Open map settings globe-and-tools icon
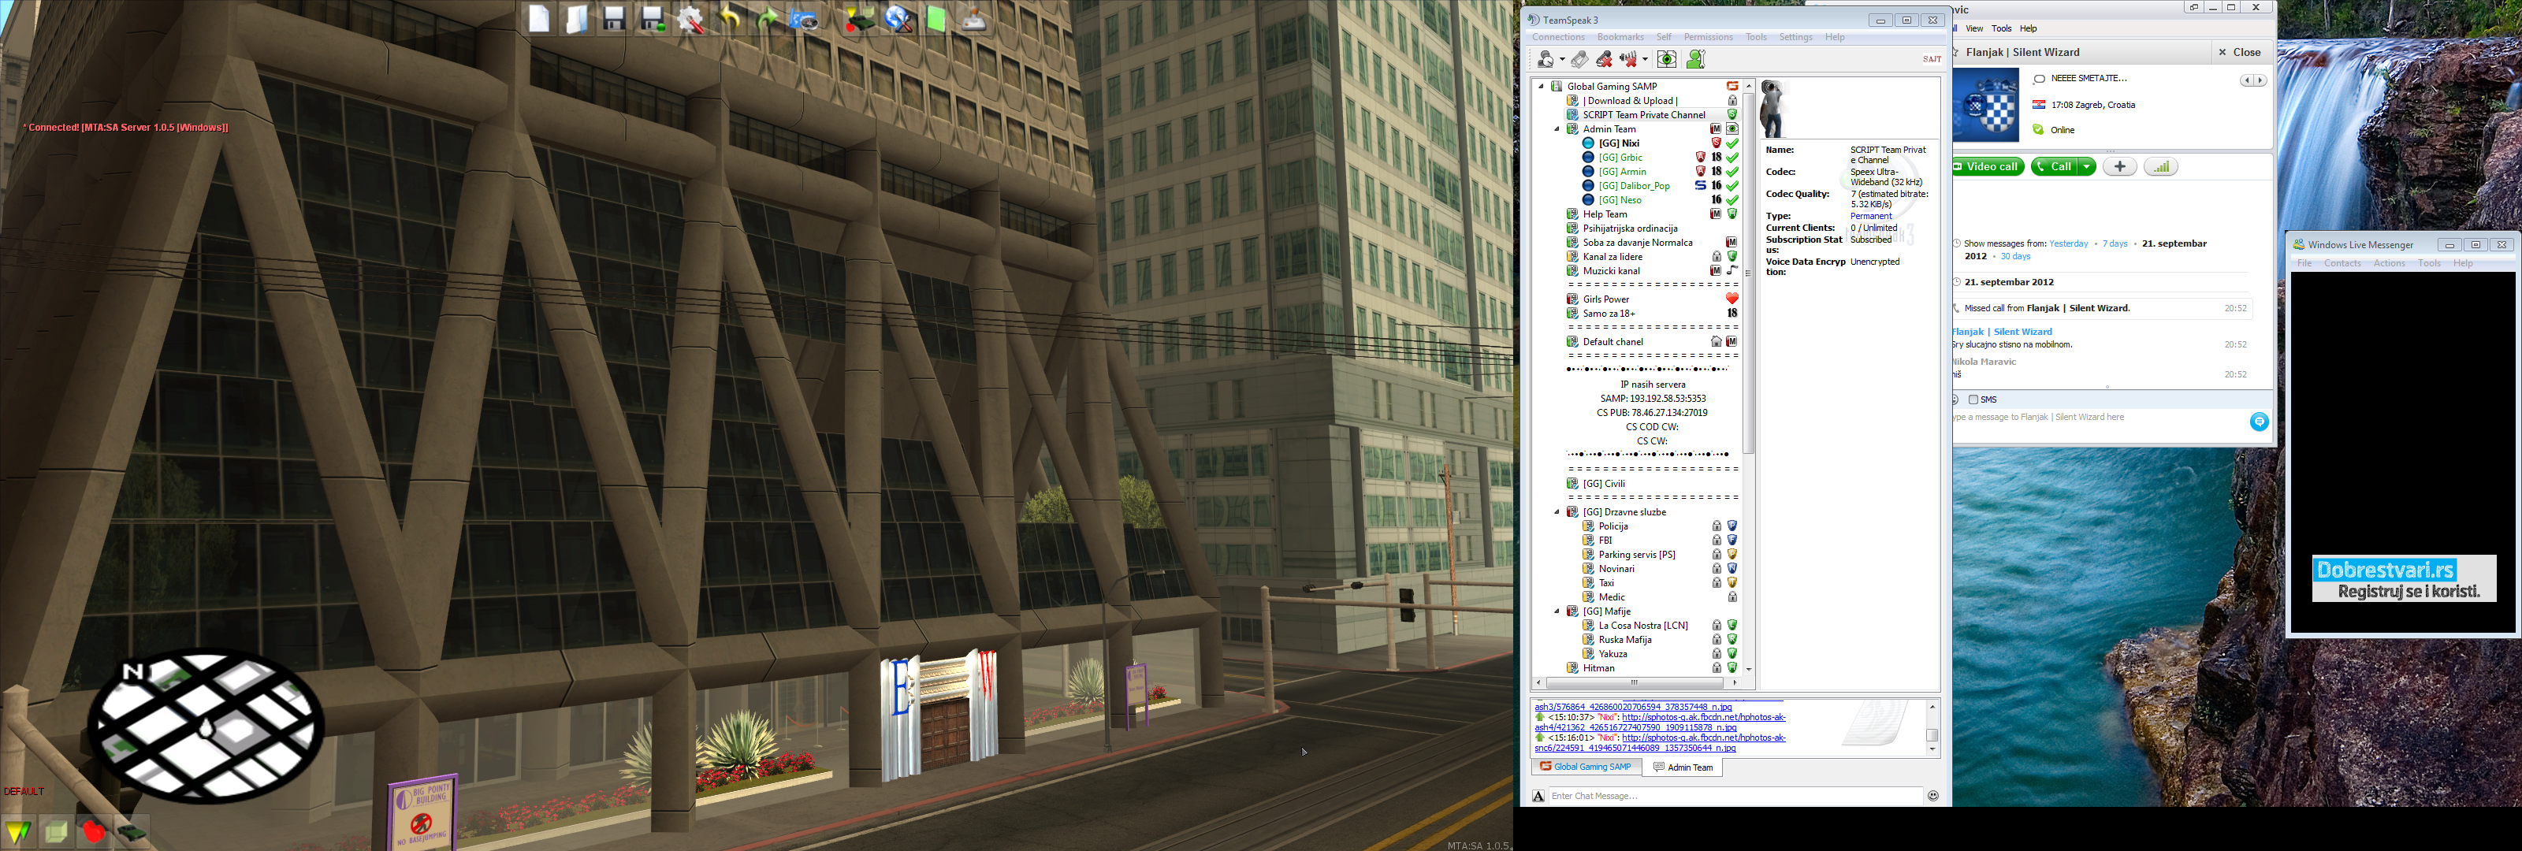 pyautogui.click(x=898, y=19)
